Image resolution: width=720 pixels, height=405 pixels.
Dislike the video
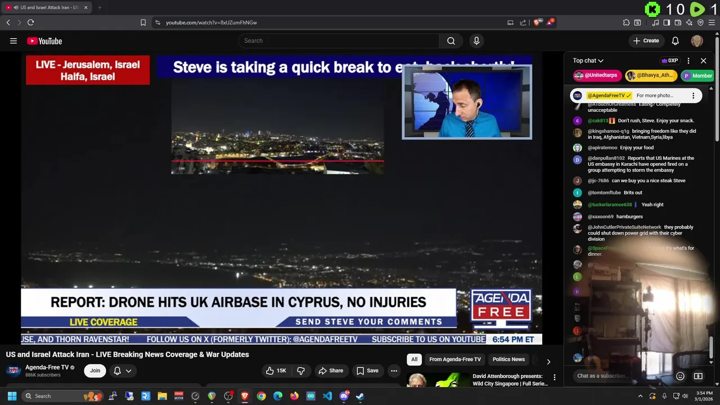301,371
